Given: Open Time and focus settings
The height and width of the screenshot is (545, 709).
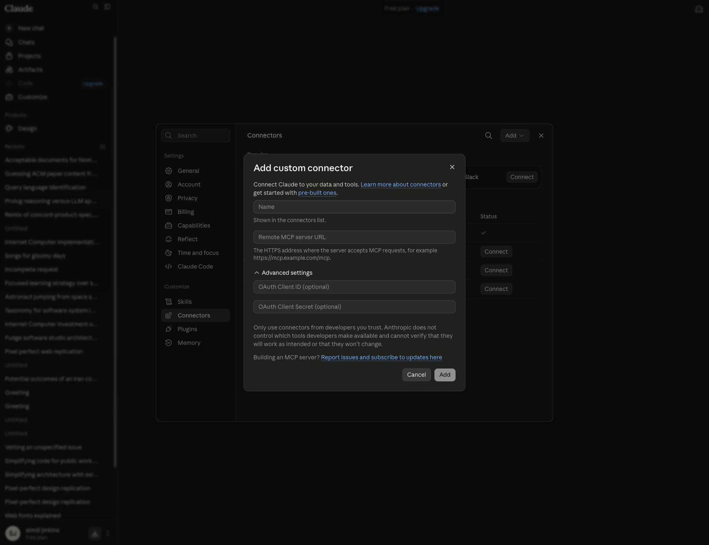Looking at the screenshot, I should (195, 253).
